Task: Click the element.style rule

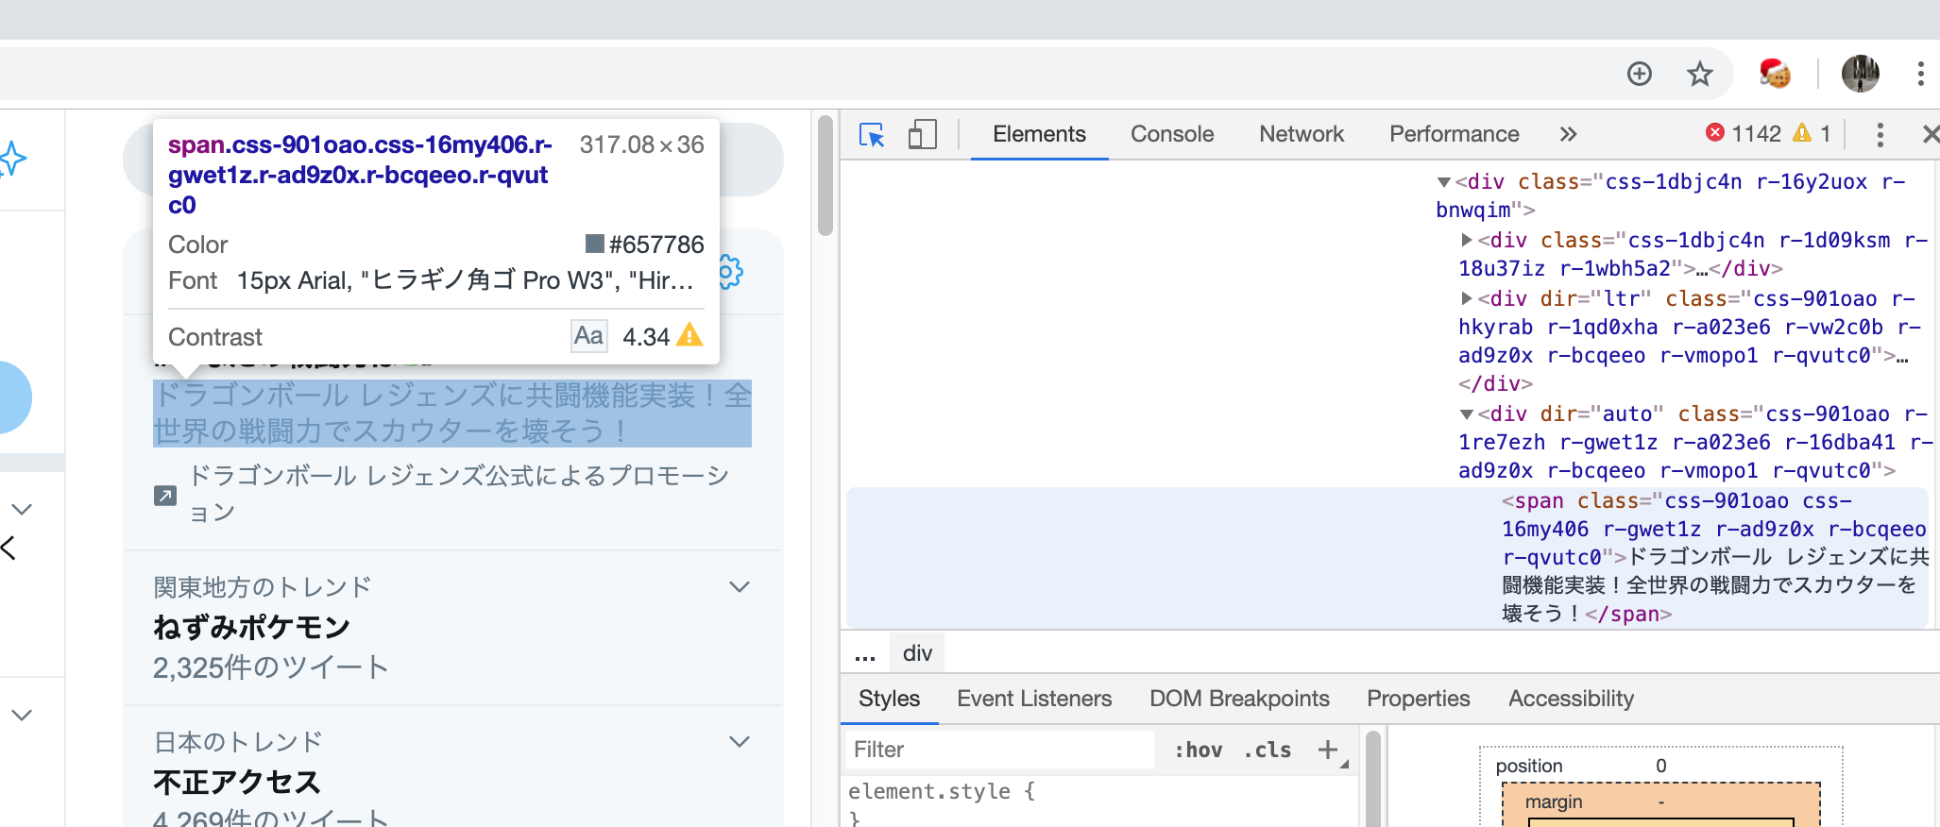Action: tap(942, 791)
